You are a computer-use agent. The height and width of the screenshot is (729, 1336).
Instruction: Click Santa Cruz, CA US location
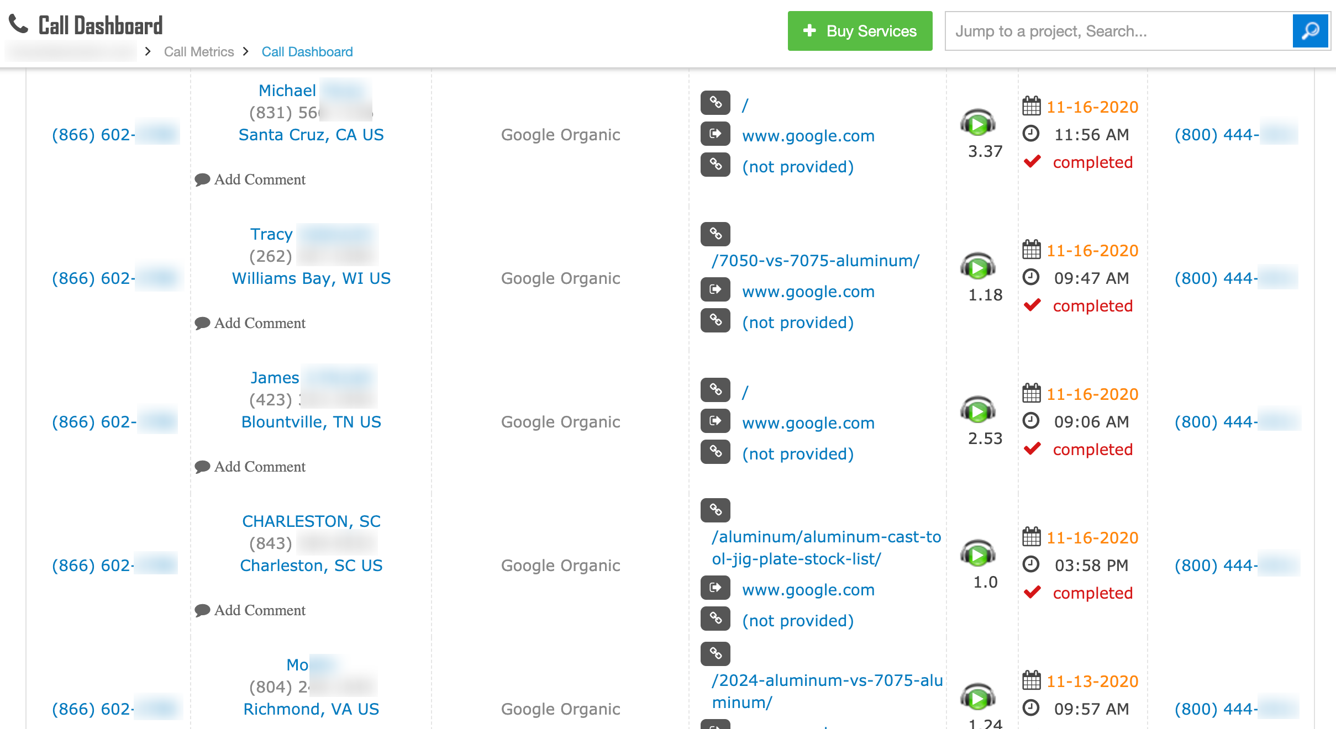(311, 135)
